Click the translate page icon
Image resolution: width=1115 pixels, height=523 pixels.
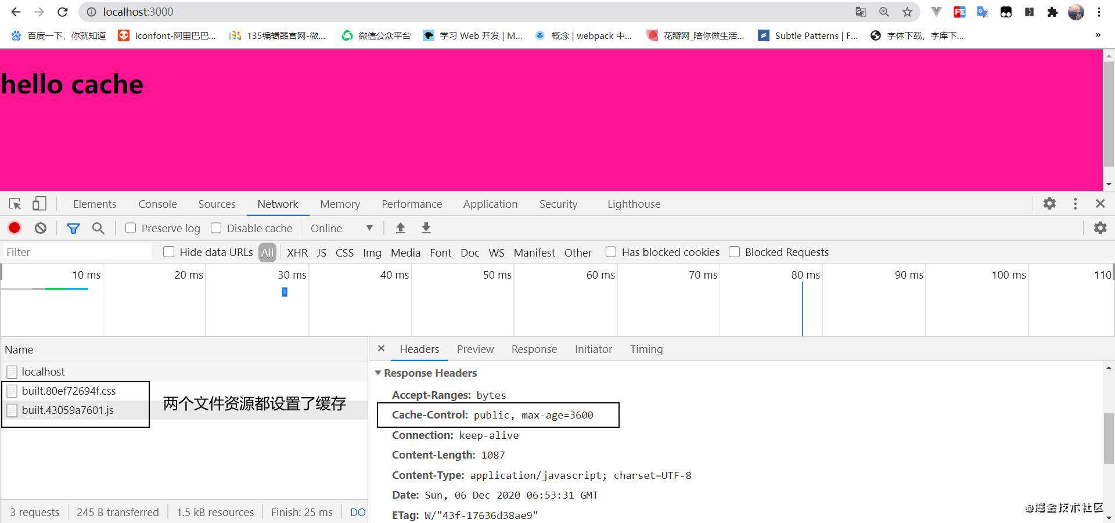point(861,12)
